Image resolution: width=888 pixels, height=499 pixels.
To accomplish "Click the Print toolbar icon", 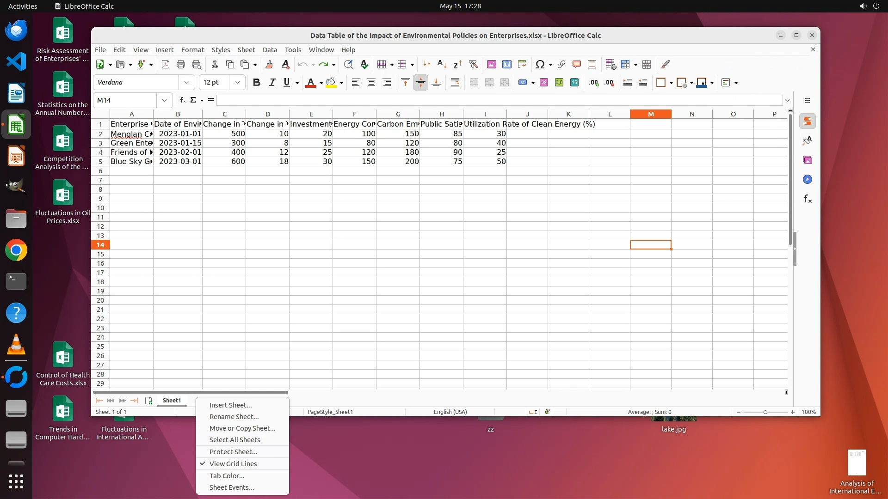I will [181, 64].
